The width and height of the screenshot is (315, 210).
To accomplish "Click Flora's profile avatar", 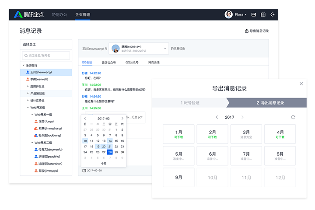I will coord(228,14).
